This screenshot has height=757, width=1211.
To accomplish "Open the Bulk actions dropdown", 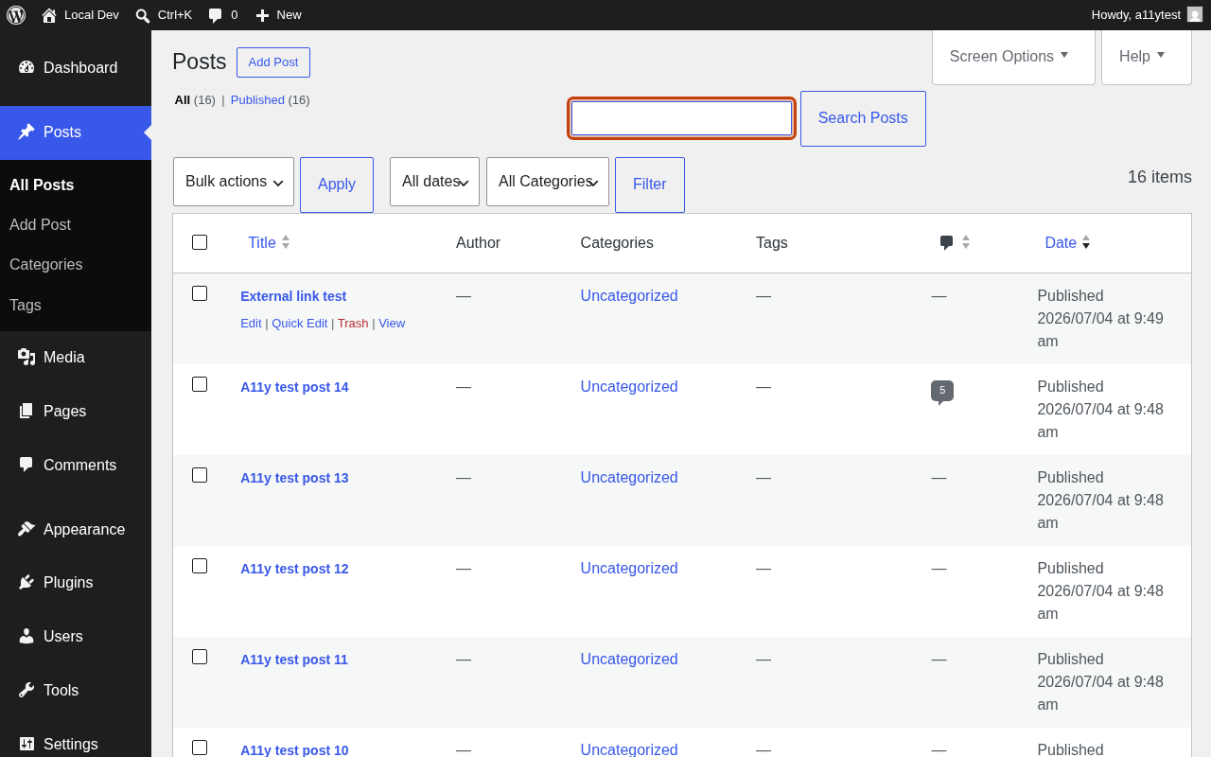I will (x=234, y=182).
